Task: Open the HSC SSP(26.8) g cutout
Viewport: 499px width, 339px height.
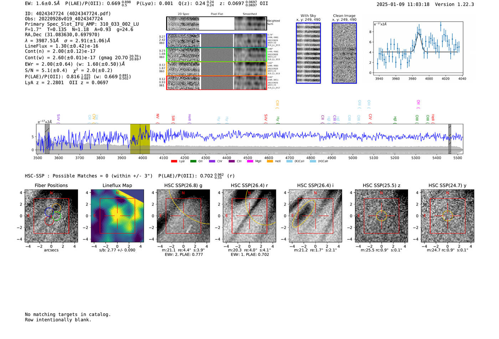Action: click(183, 216)
